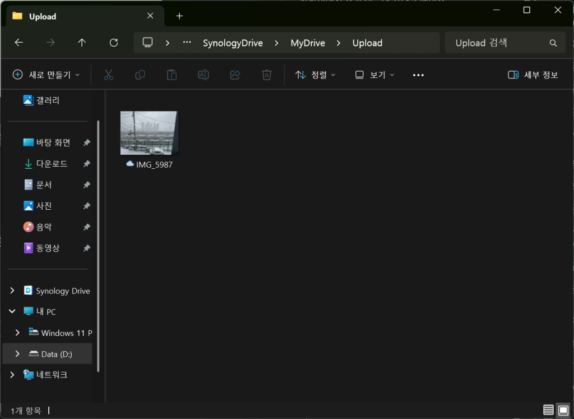This screenshot has width=574, height=419.
Task: Add a new File Explorer tab
Action: click(179, 16)
